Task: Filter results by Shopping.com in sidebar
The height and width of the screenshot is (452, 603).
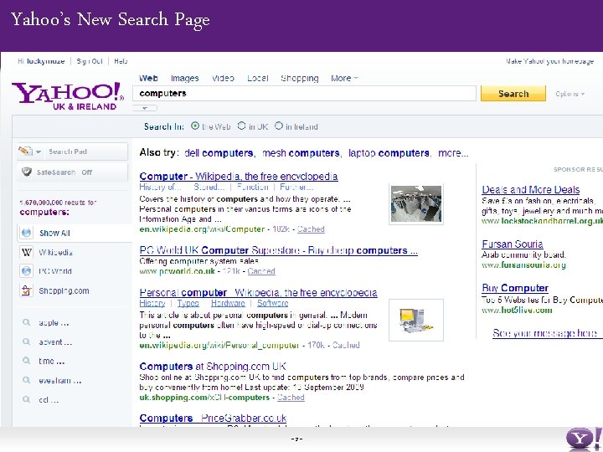Action: (x=64, y=291)
